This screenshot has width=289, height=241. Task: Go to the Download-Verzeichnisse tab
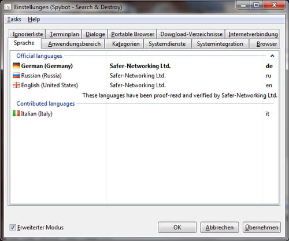191,34
